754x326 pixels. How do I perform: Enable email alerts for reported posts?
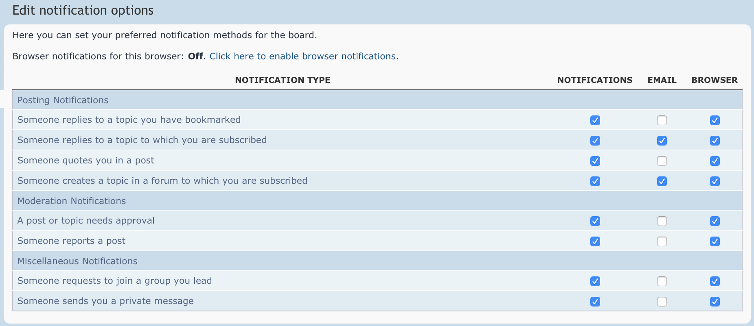662,241
